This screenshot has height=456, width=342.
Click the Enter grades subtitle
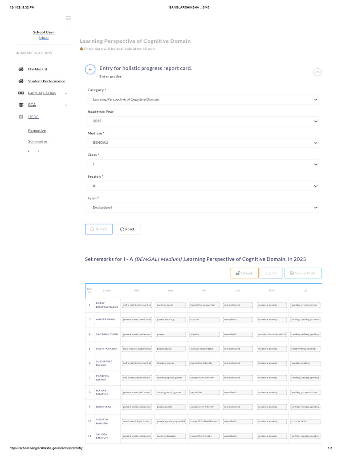110,77
